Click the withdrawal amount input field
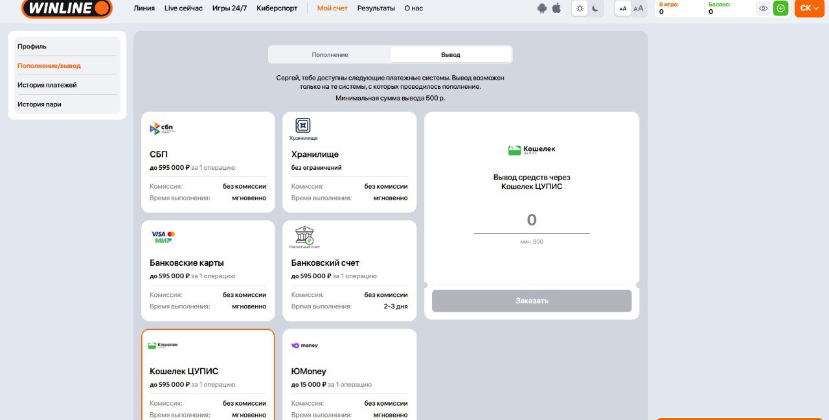The image size is (829, 420). (532, 220)
